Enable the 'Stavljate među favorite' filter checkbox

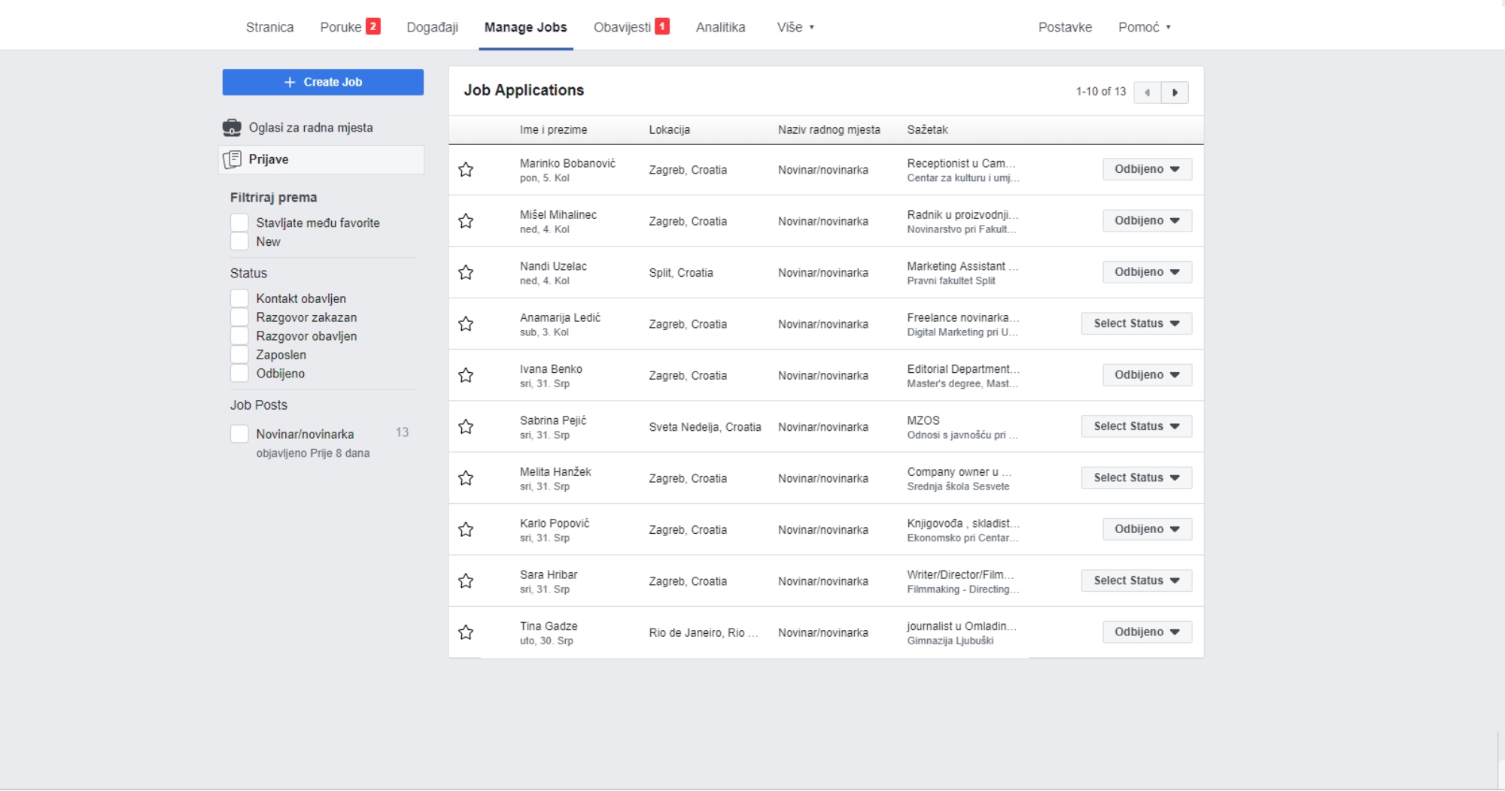(x=239, y=223)
